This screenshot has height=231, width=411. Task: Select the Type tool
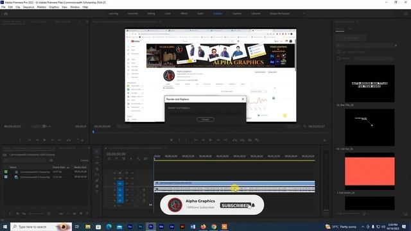point(97,192)
